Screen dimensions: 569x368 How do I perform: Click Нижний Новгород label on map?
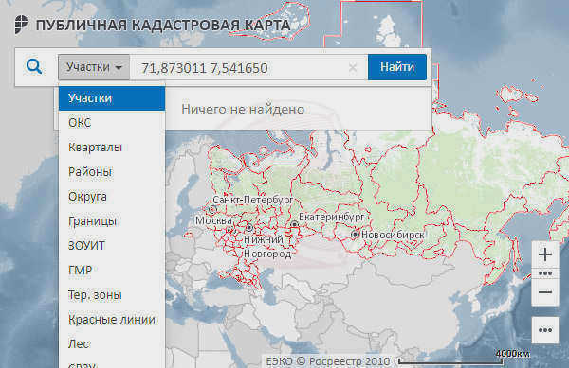point(267,246)
